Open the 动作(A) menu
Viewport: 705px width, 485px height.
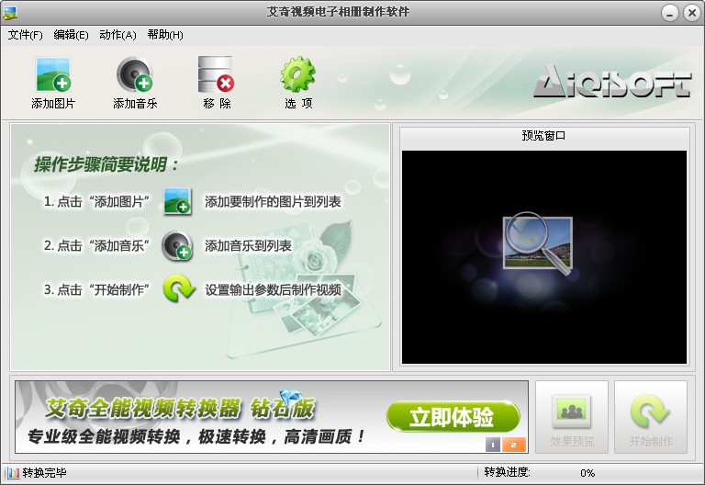(x=117, y=35)
